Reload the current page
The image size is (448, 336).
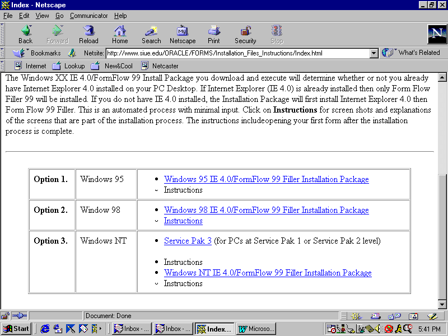point(88,34)
